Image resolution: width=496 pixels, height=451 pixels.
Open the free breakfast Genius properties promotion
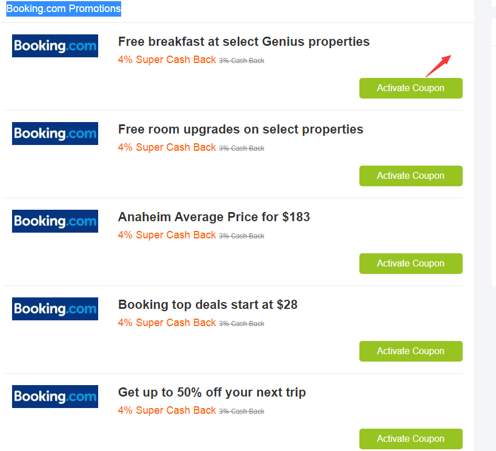coord(243,41)
